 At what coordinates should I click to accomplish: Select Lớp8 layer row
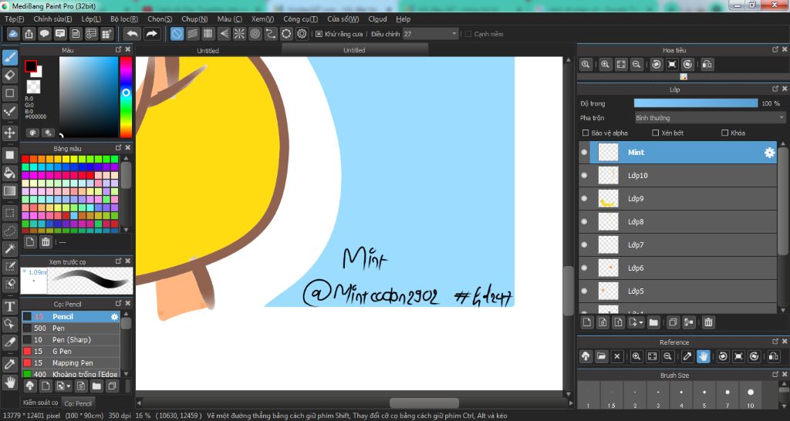677,221
